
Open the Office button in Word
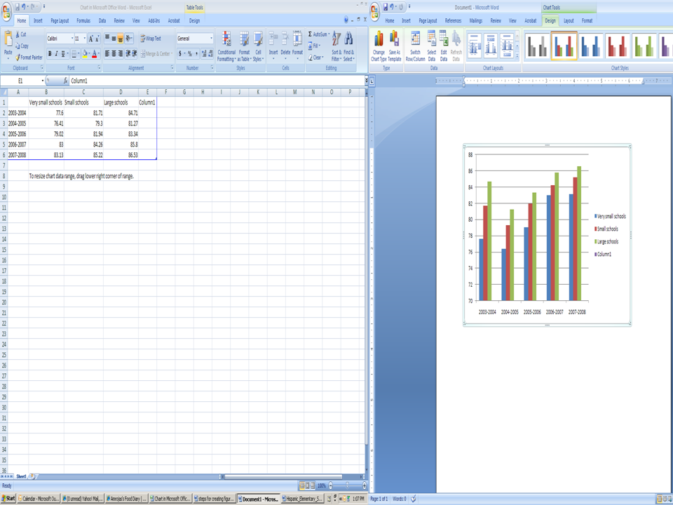(x=374, y=11)
